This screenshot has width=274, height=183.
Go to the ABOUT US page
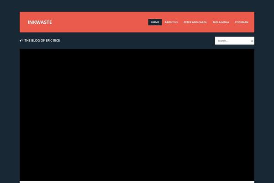coord(171,22)
